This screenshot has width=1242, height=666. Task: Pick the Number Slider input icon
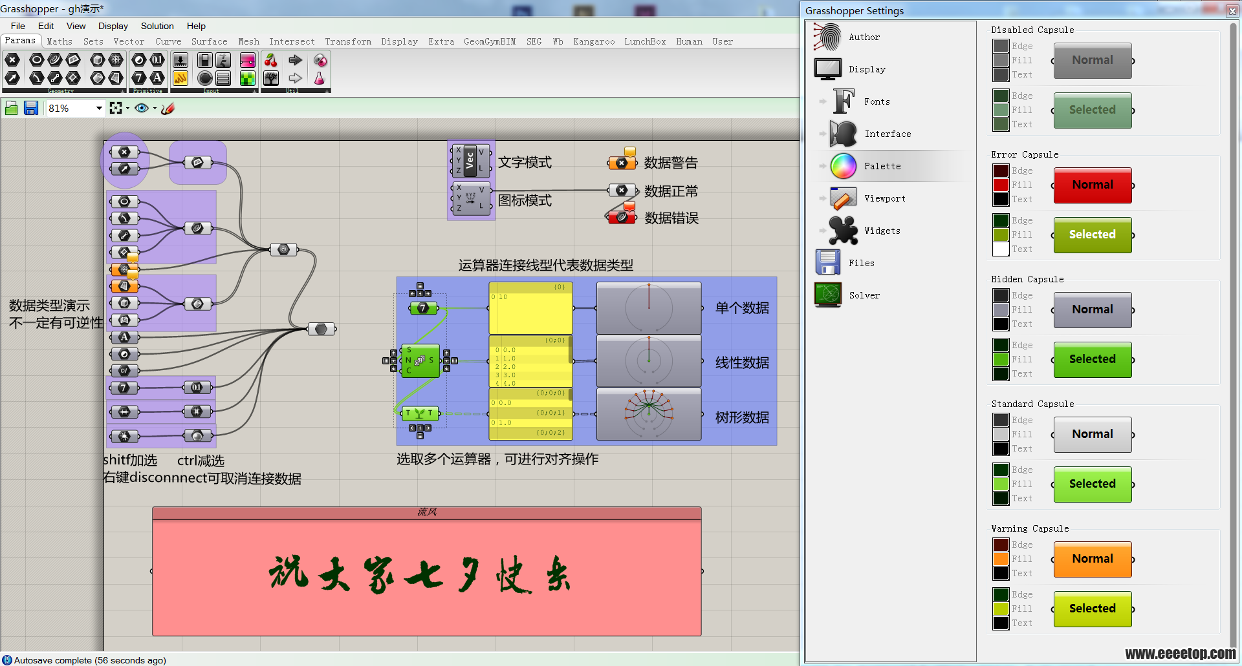coord(180,60)
